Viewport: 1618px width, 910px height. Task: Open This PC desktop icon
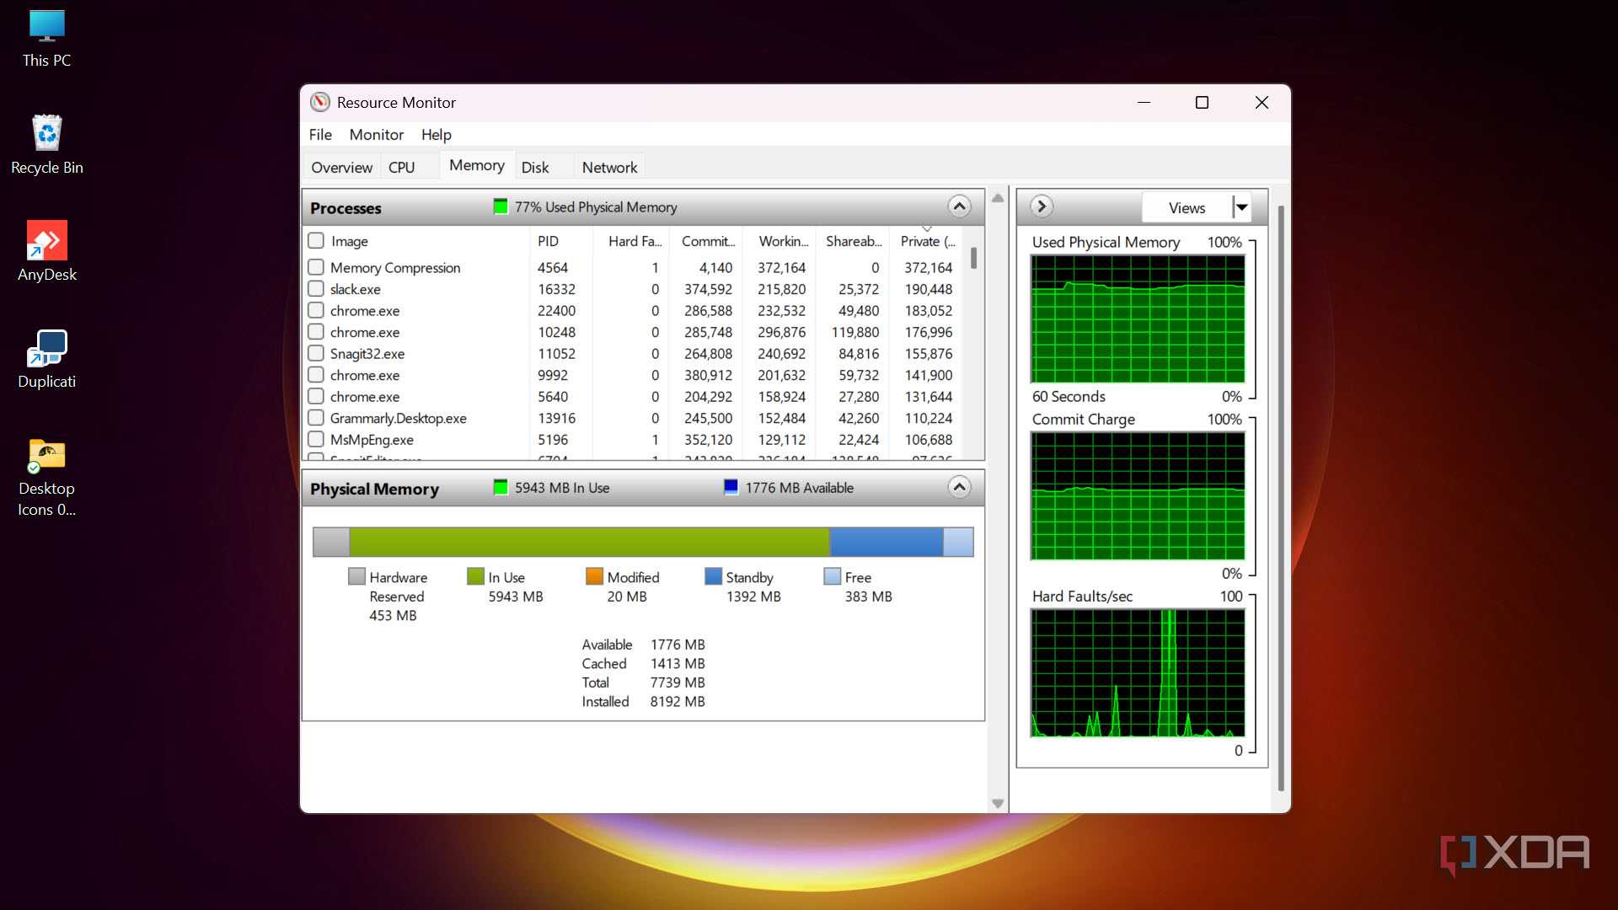coord(46,39)
